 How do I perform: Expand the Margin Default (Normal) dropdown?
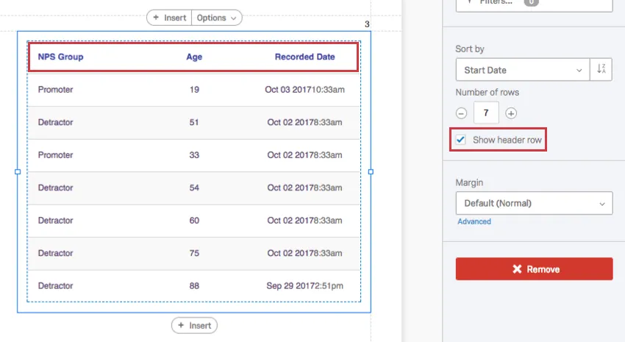[534, 203]
